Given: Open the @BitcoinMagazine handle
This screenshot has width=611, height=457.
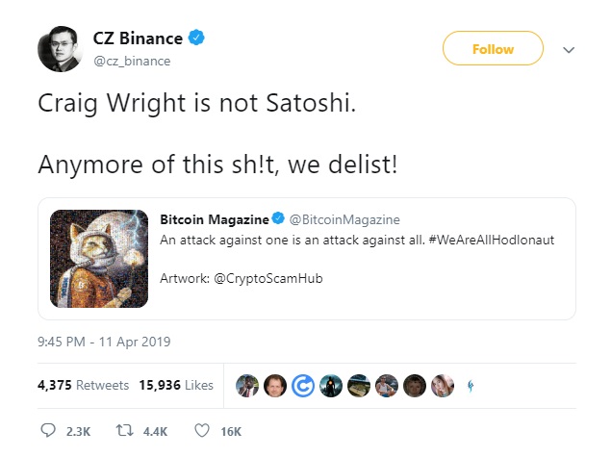Looking at the screenshot, I should coord(344,219).
